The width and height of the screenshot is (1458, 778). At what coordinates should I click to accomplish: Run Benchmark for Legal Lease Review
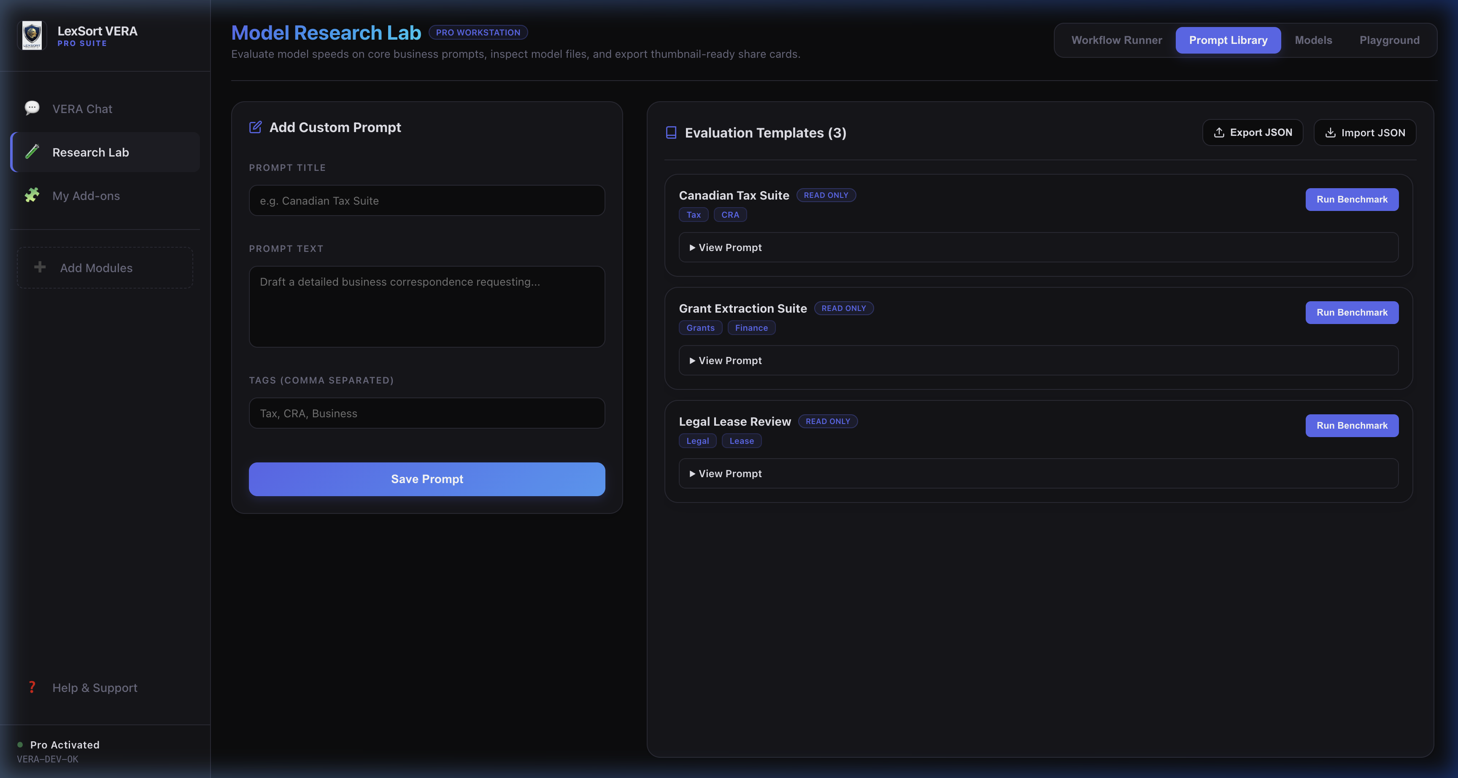(1352, 425)
